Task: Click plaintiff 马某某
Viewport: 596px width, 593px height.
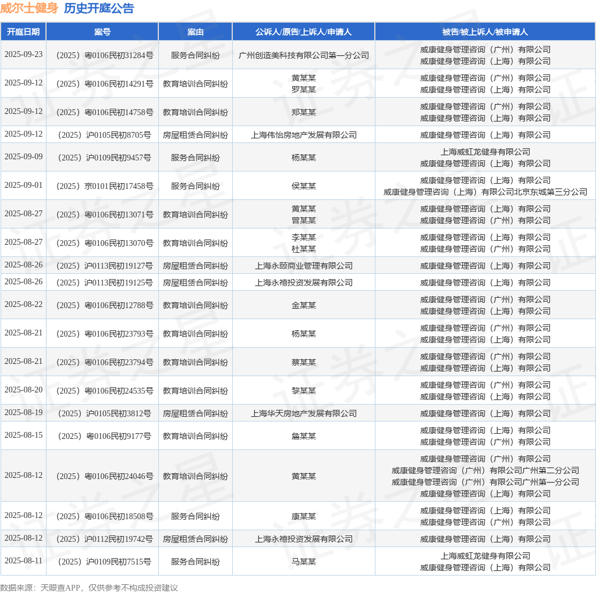Action: click(304, 562)
